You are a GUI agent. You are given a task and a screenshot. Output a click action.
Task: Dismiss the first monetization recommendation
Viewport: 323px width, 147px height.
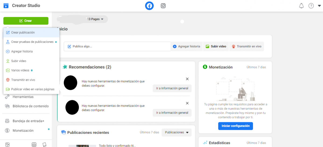click(187, 79)
